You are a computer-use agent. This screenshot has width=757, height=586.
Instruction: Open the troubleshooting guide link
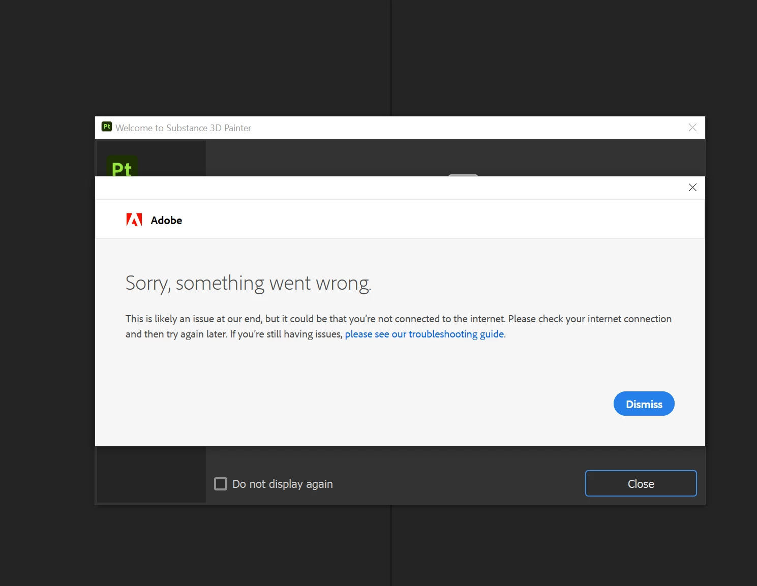[x=425, y=334]
